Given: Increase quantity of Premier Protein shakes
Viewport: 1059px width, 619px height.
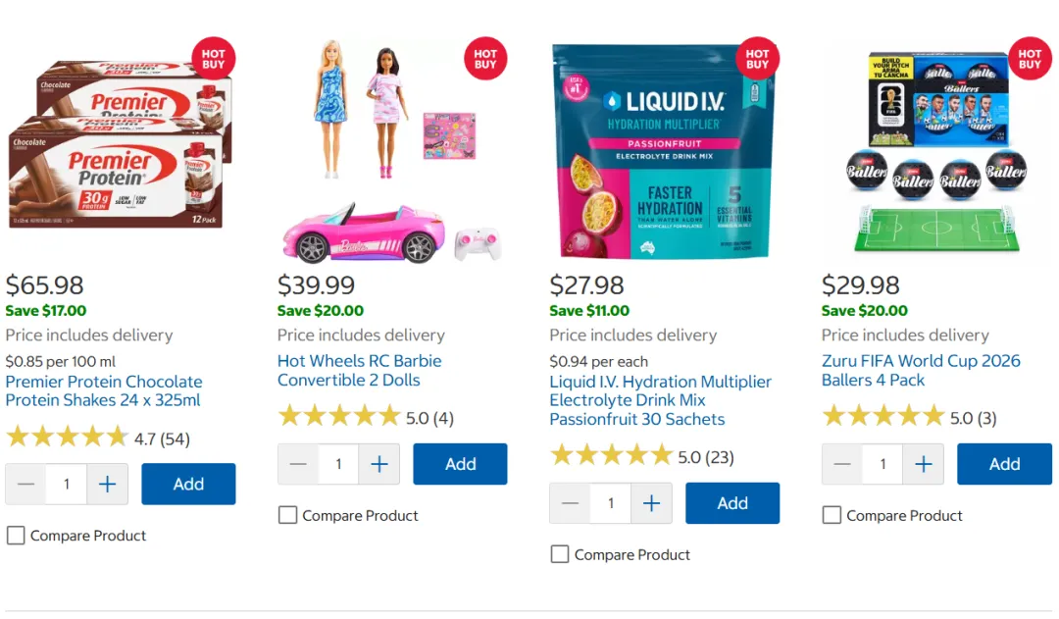Looking at the screenshot, I should (x=108, y=484).
